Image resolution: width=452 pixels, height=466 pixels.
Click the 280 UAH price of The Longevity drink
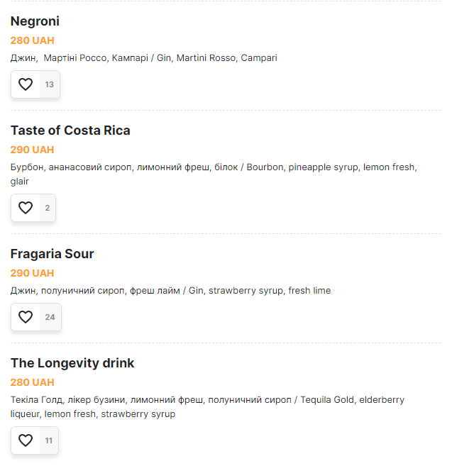[32, 382]
